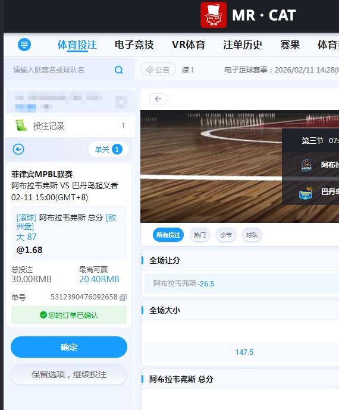Click the blurred account panel icon
Viewport: 339px width, 410px height.
121,102
